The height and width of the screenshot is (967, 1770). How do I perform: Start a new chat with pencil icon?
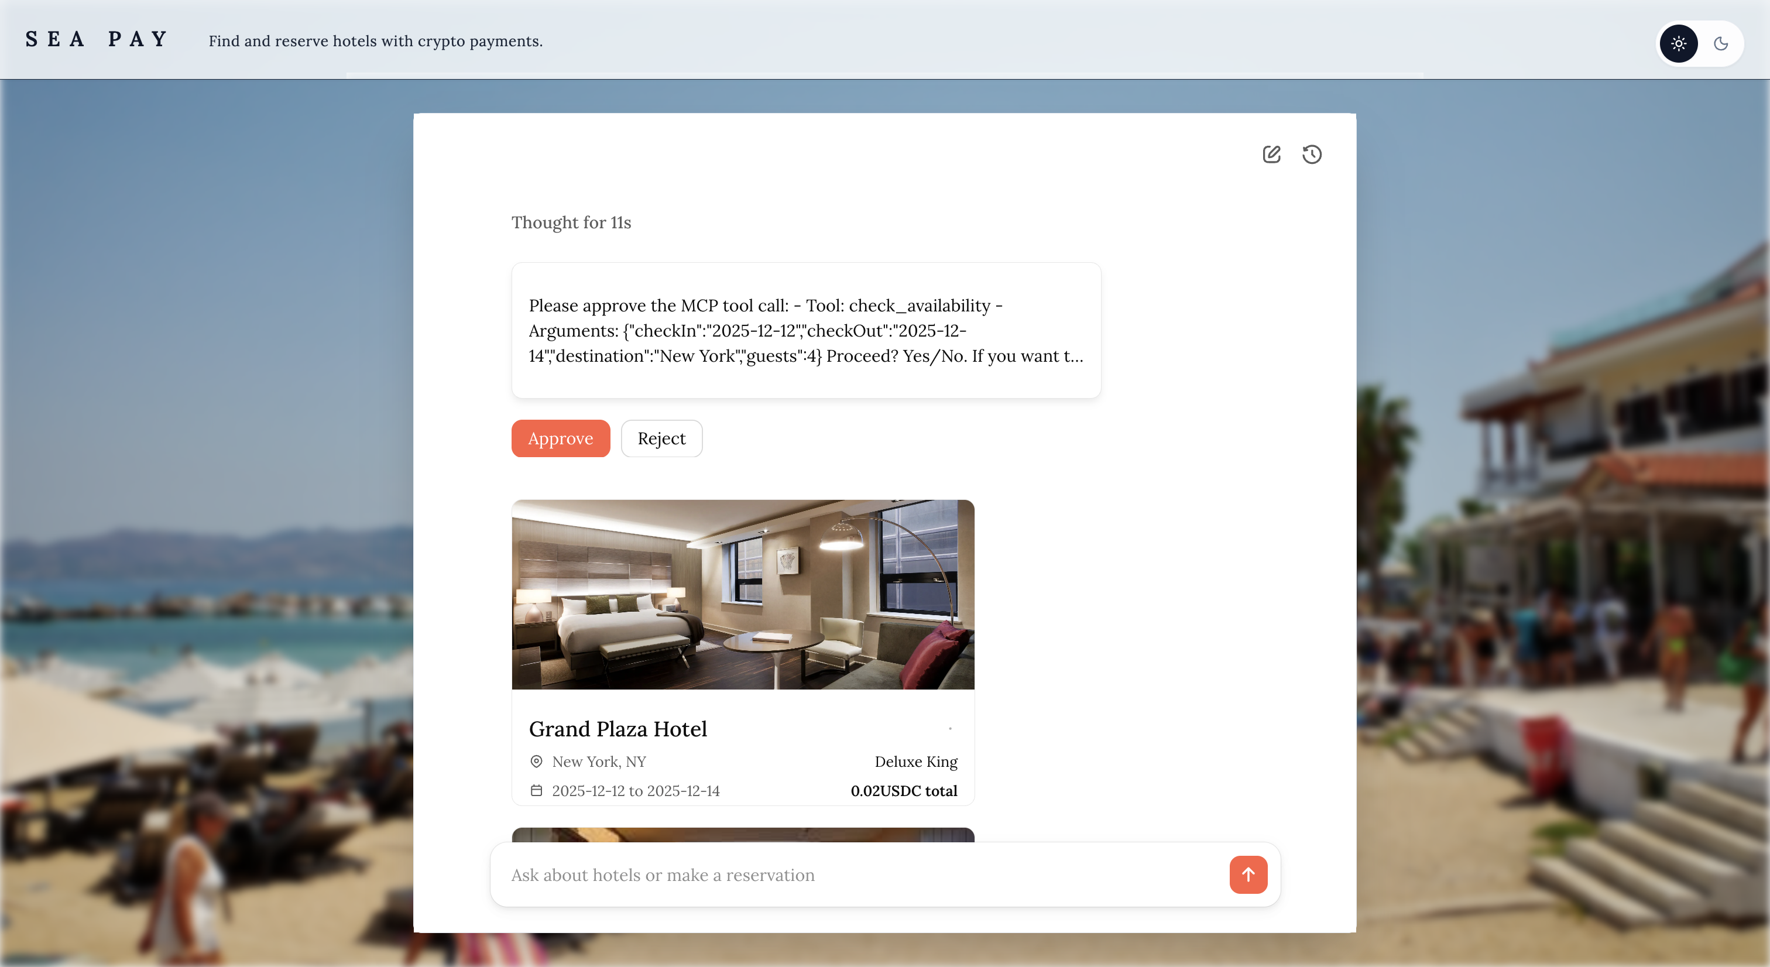point(1271,154)
